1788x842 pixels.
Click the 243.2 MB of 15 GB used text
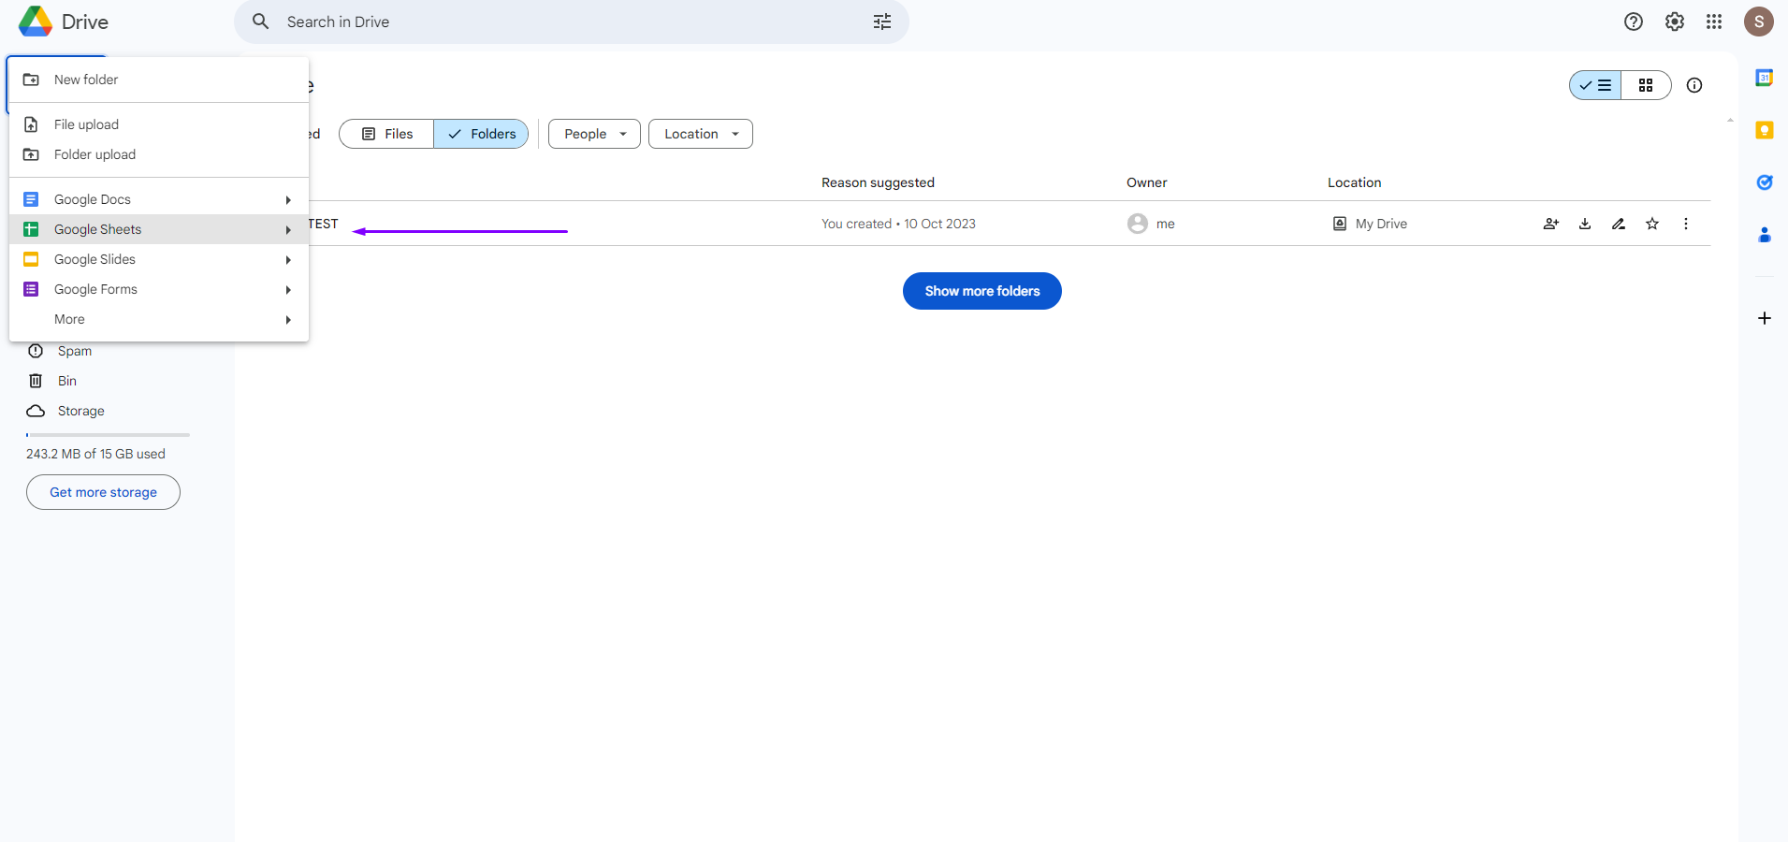(95, 454)
